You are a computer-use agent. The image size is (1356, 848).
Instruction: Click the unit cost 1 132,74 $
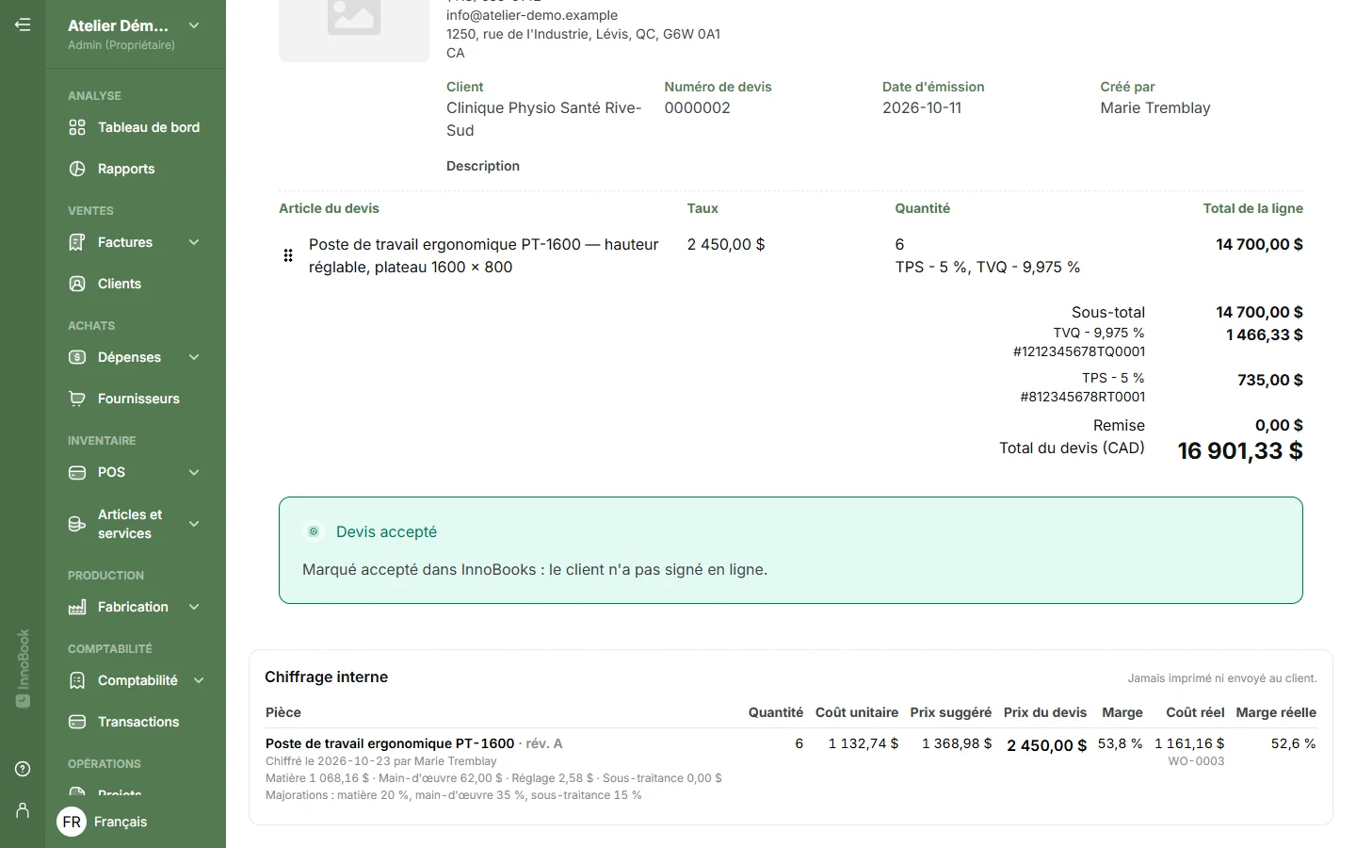tap(864, 743)
